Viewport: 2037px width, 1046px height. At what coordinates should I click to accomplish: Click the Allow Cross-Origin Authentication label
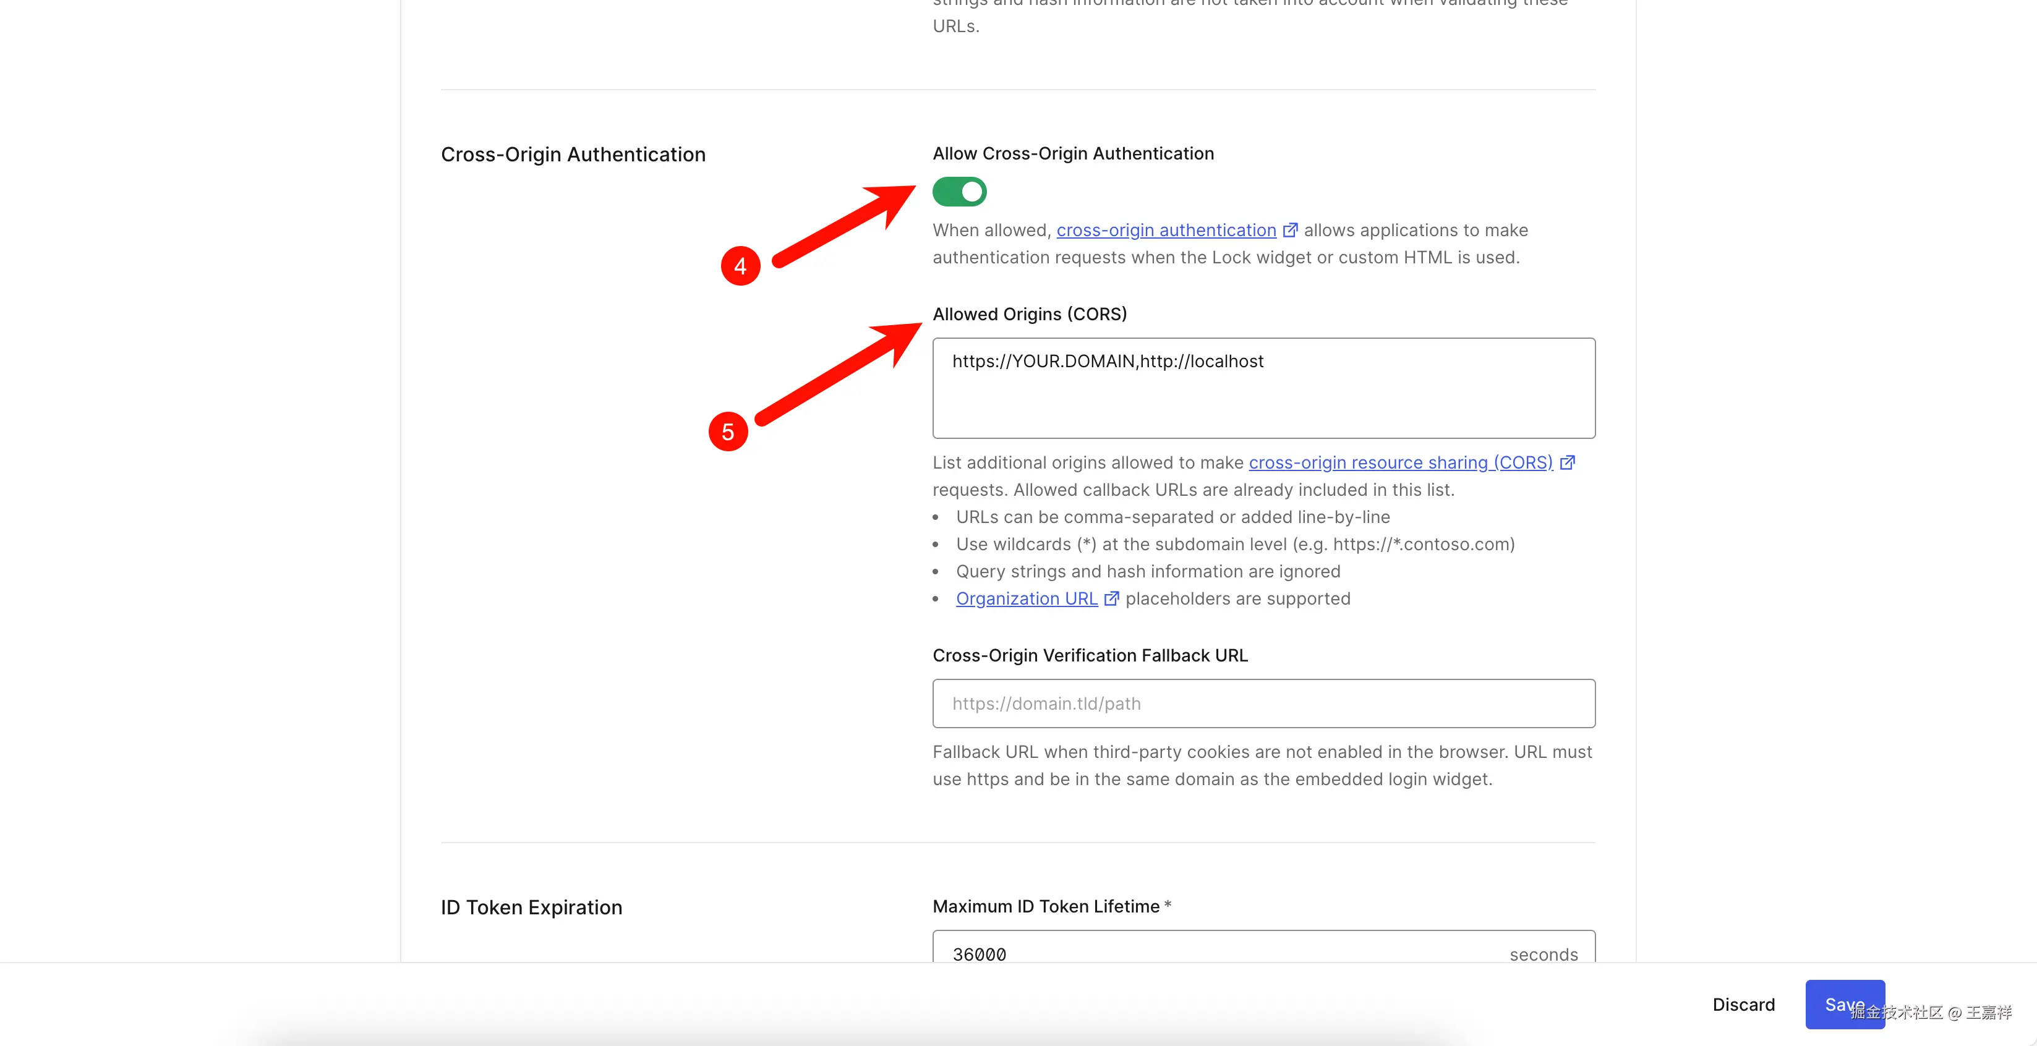[x=1073, y=153]
